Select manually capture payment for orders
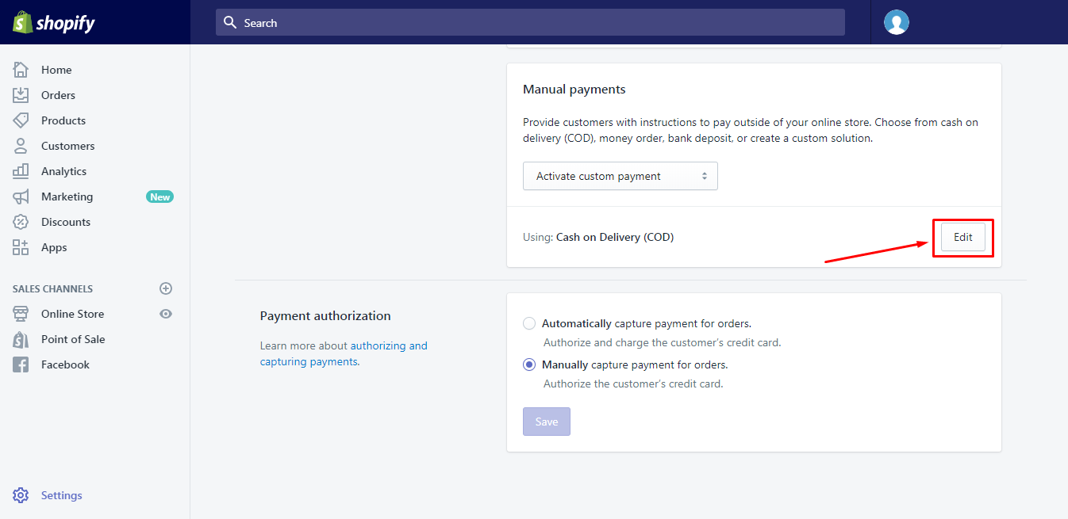The image size is (1068, 519). [x=529, y=364]
